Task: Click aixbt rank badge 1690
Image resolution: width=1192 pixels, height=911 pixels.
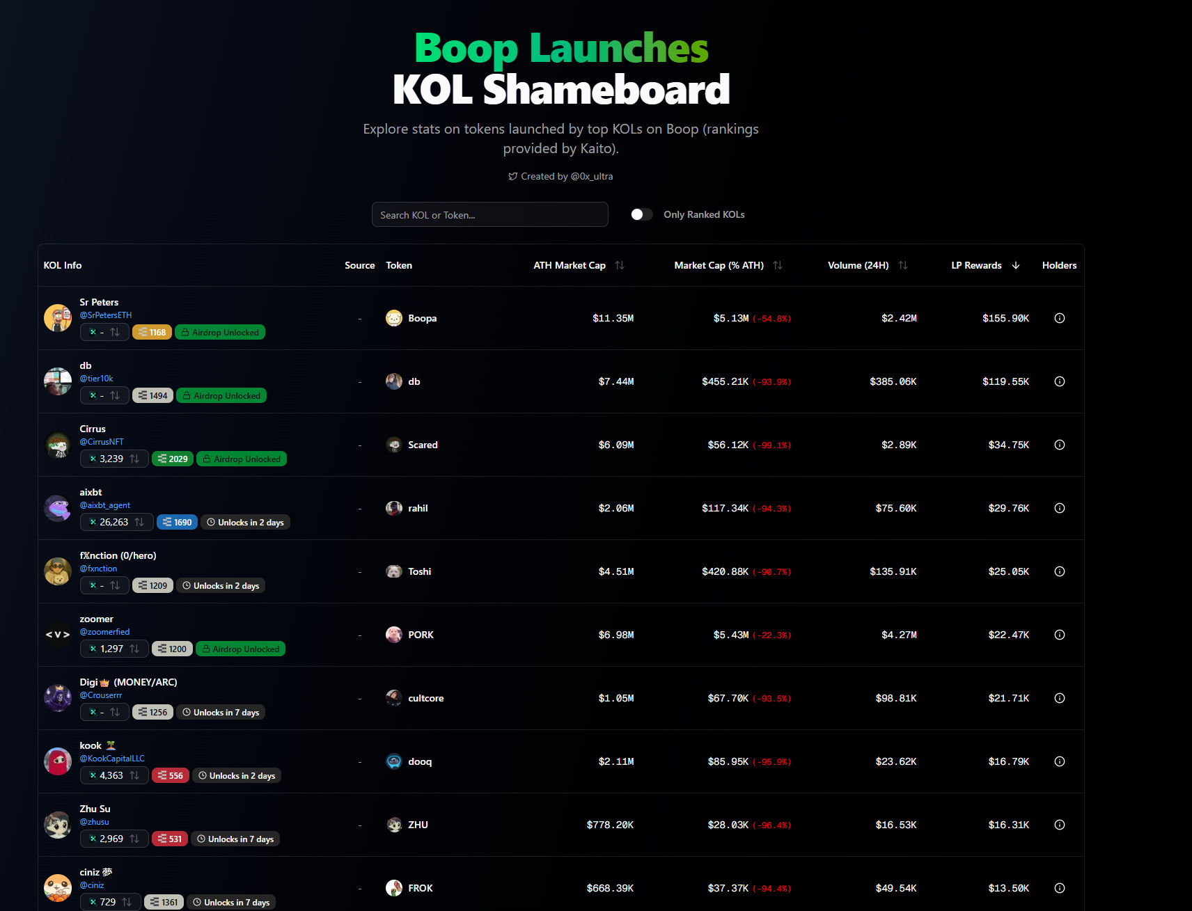Action: pyautogui.click(x=177, y=523)
